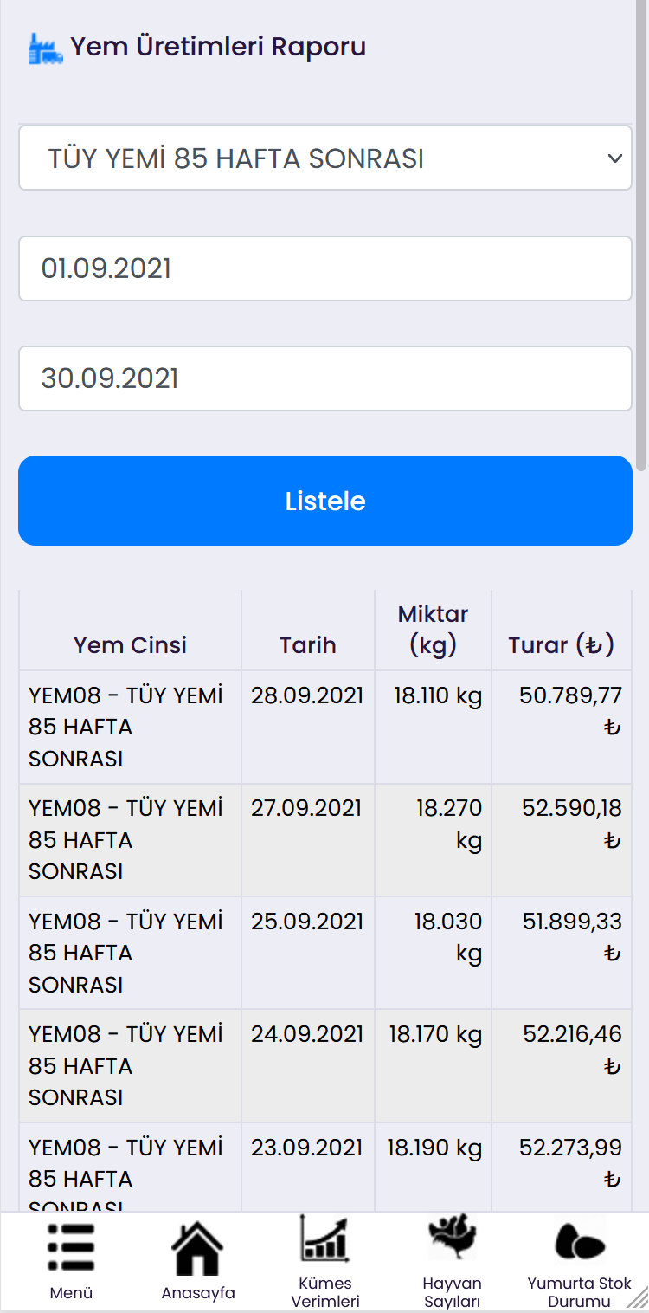Open Yumurta Stok Durumu eggs icon
Viewport: 649px width, 1313px height.
click(579, 1241)
